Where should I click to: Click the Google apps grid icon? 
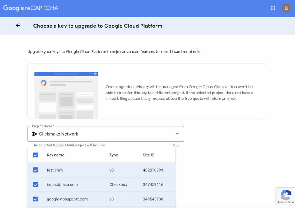(273, 8)
